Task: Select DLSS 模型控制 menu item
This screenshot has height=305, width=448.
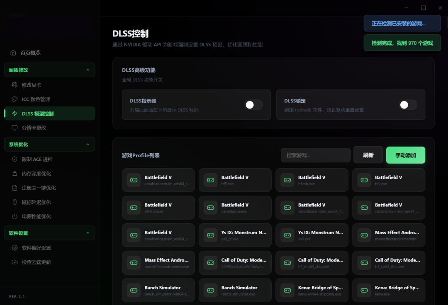Action: click(x=49, y=114)
